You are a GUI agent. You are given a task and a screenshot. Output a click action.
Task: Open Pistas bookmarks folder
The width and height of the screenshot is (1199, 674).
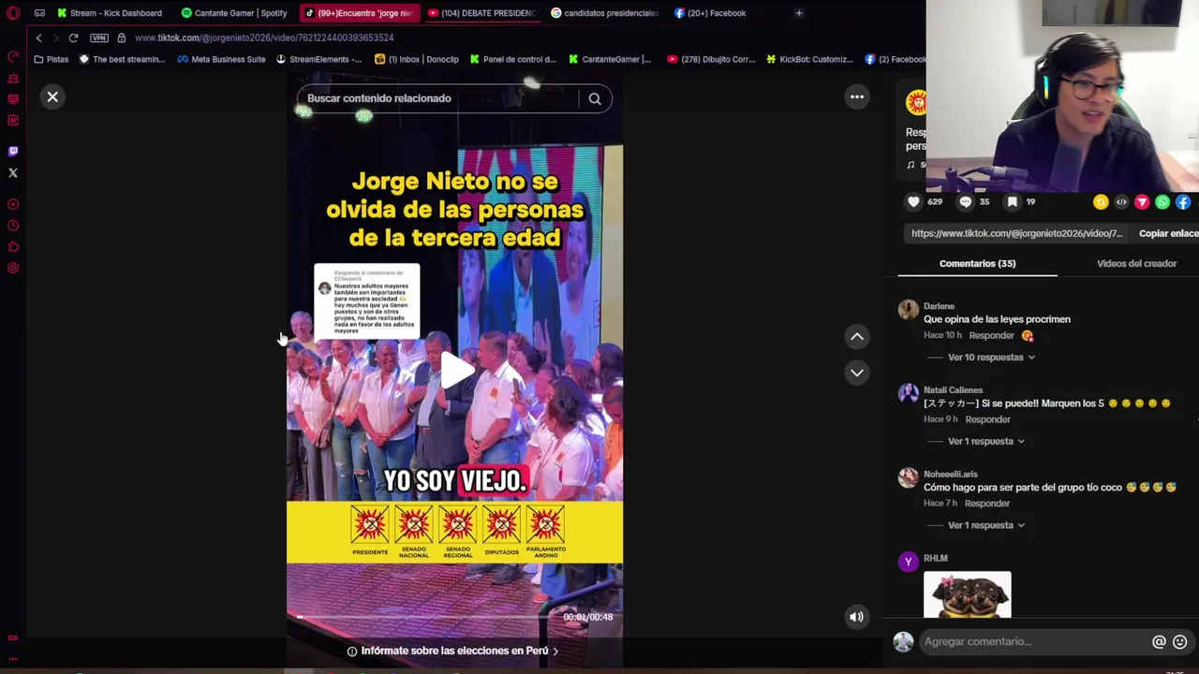coord(52,59)
